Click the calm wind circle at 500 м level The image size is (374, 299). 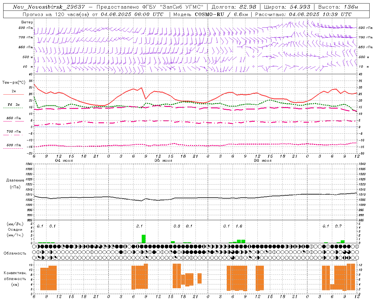tap(253, 57)
